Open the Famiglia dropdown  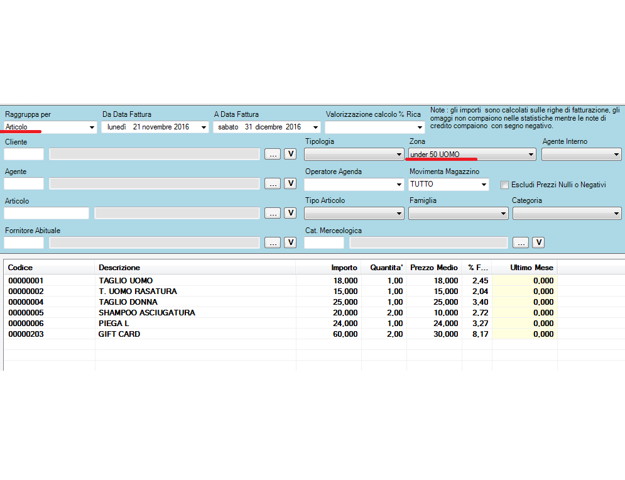504,213
